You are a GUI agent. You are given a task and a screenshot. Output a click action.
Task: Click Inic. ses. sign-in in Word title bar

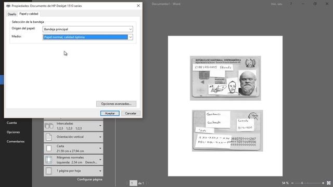click(276, 4)
